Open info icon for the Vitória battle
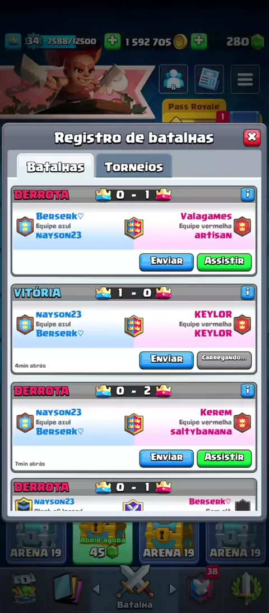Image resolution: width=269 pixels, height=613 pixels. pyautogui.click(x=248, y=292)
